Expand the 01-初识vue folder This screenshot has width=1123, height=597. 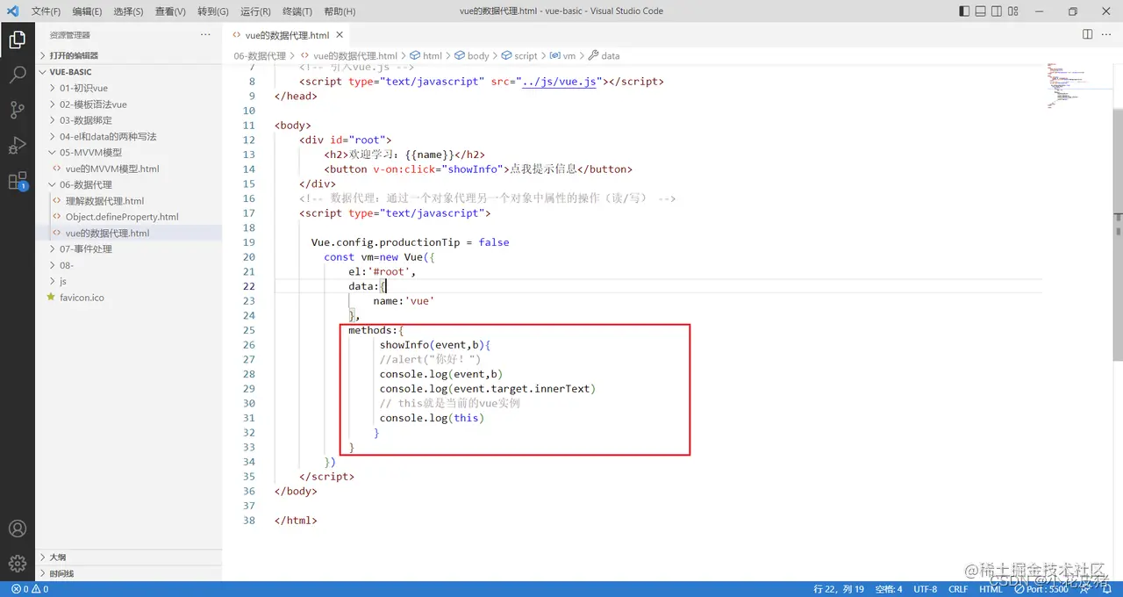point(129,88)
